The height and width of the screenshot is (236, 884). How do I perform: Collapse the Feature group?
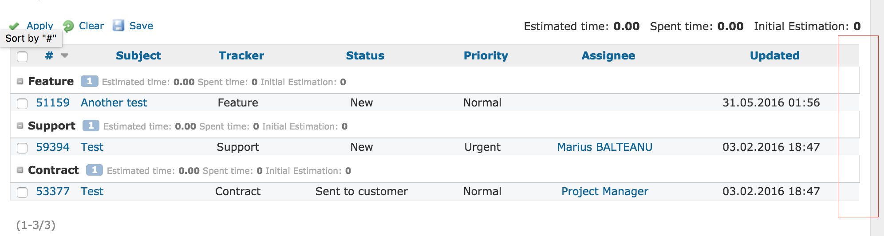click(x=20, y=81)
